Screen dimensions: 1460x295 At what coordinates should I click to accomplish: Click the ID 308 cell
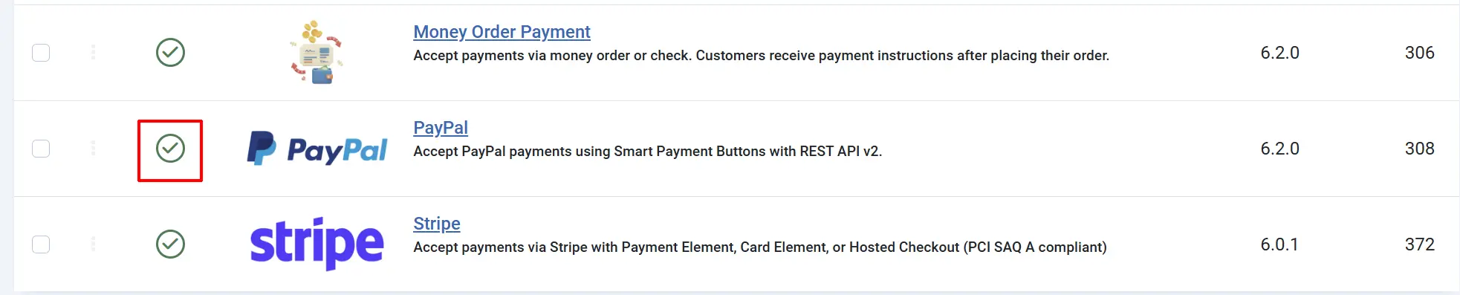(x=1419, y=149)
